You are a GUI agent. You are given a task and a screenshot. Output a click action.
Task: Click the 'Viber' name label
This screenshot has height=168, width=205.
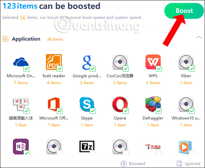[x=186, y=76]
